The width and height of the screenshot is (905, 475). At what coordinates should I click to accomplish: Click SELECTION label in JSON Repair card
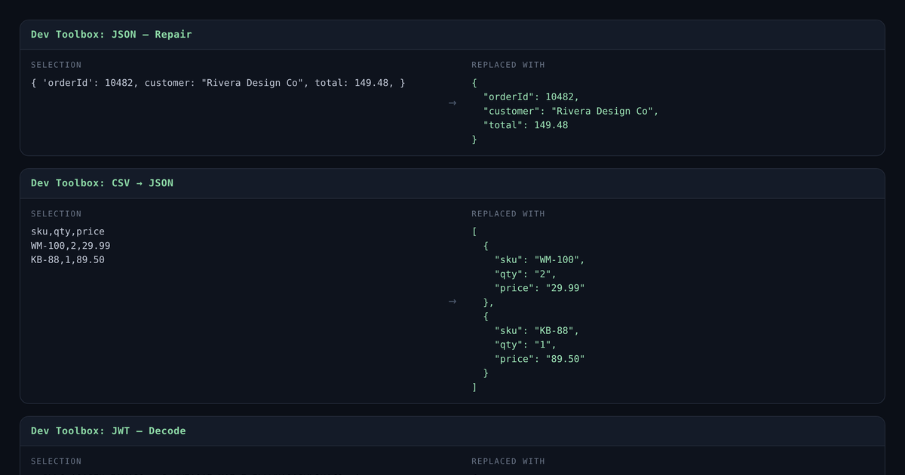tap(56, 65)
